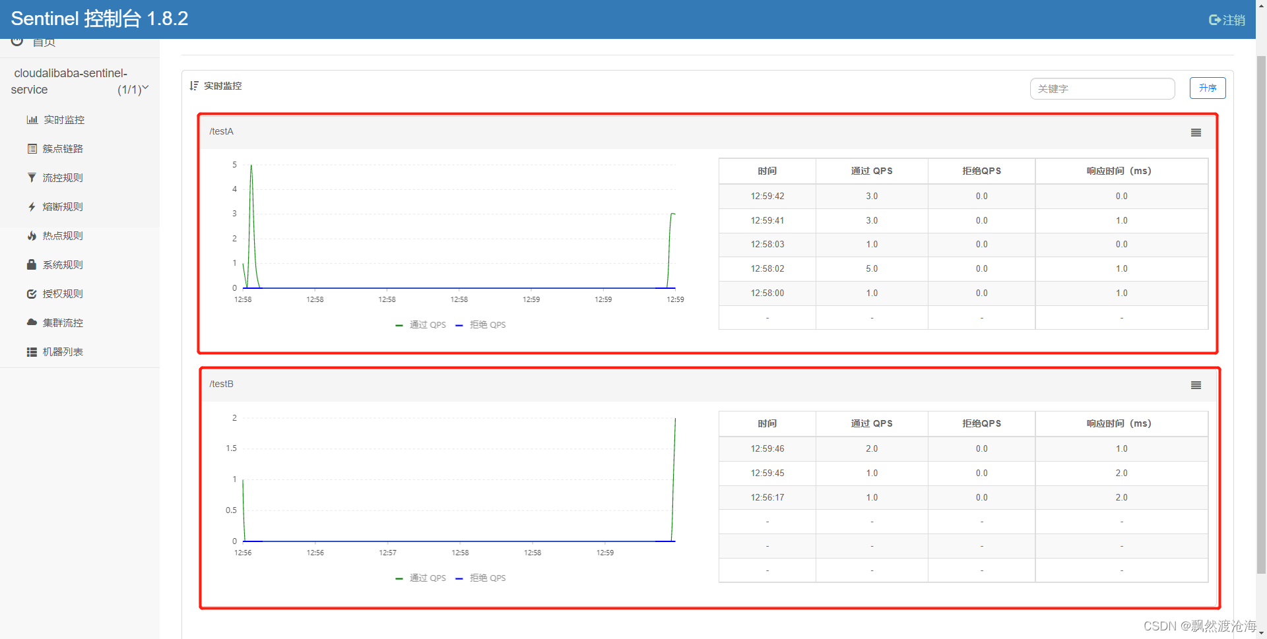Screen dimensions: 1267x639
Task: Click 12:59:42 row in /testA table
Action: [963, 197]
